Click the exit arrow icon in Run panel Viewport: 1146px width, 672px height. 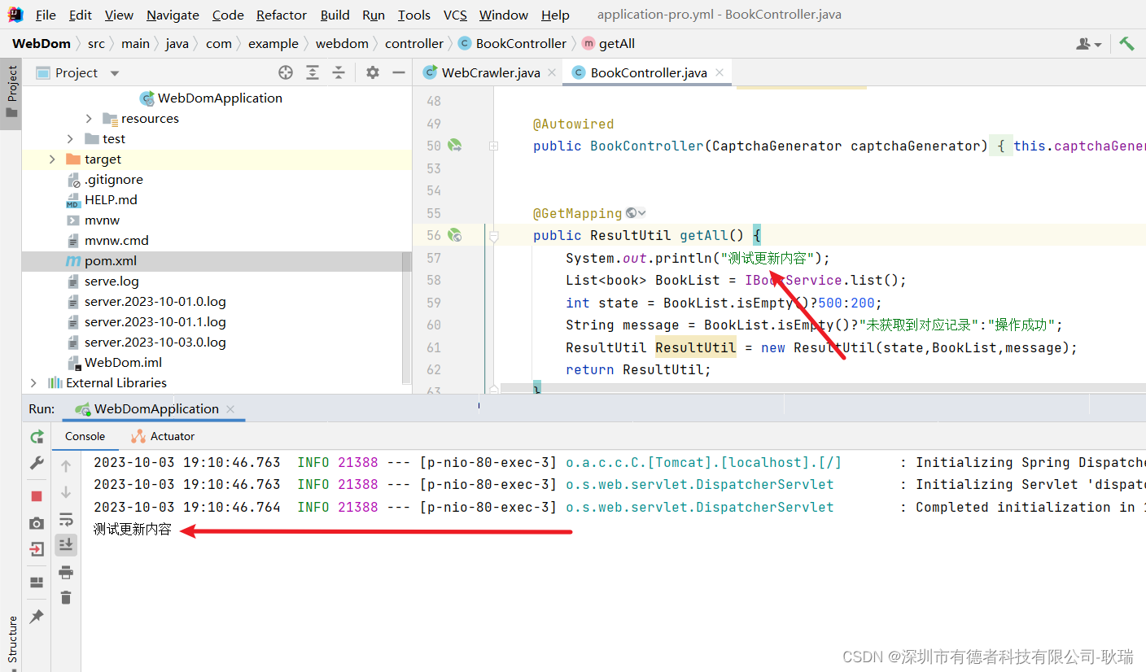37,548
